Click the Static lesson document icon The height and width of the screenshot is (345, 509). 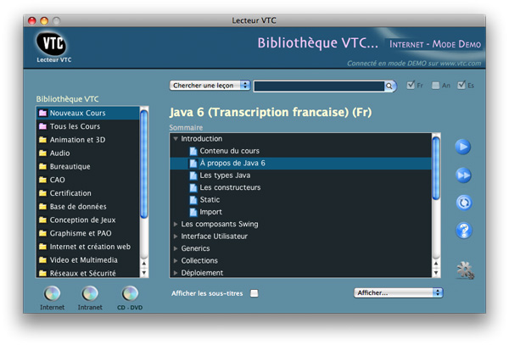tap(193, 200)
